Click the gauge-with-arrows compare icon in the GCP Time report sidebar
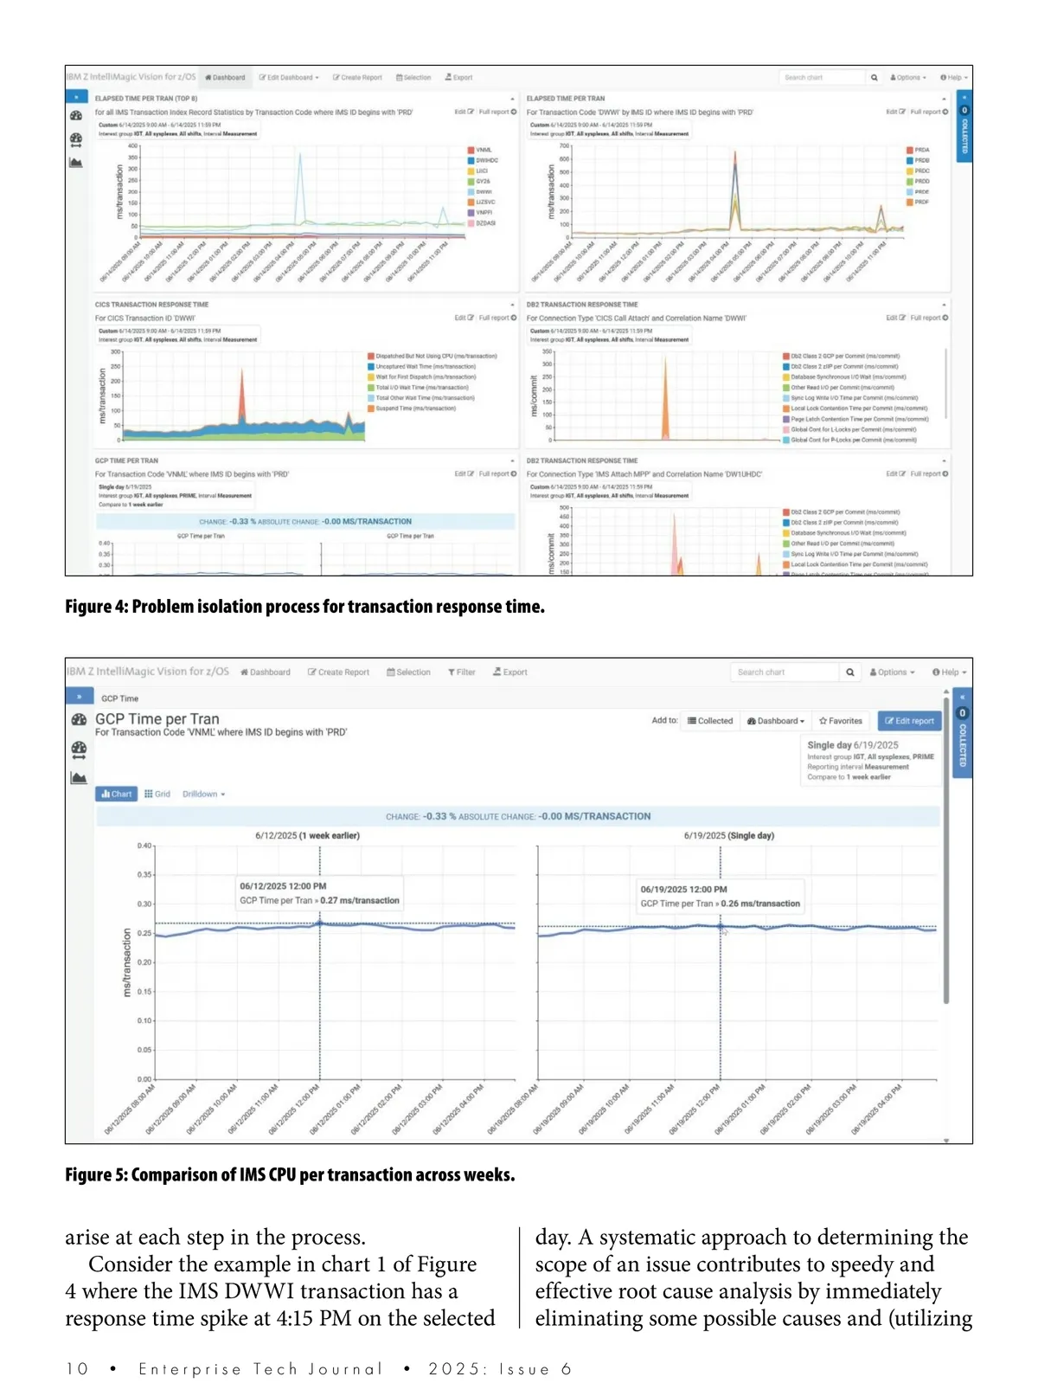 79,749
